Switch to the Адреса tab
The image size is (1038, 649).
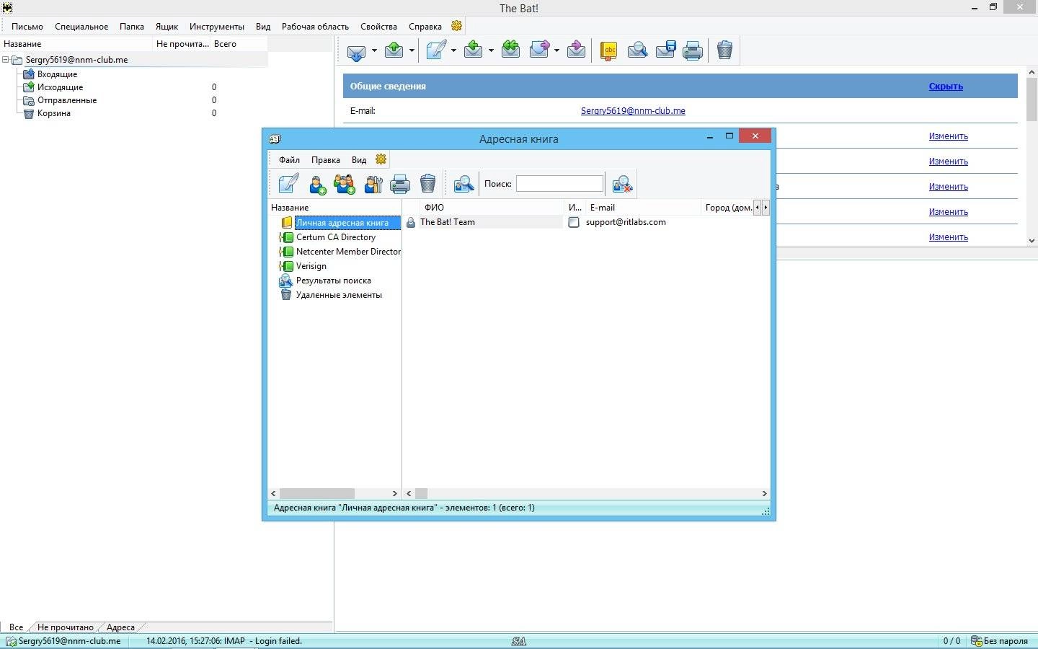point(120,627)
